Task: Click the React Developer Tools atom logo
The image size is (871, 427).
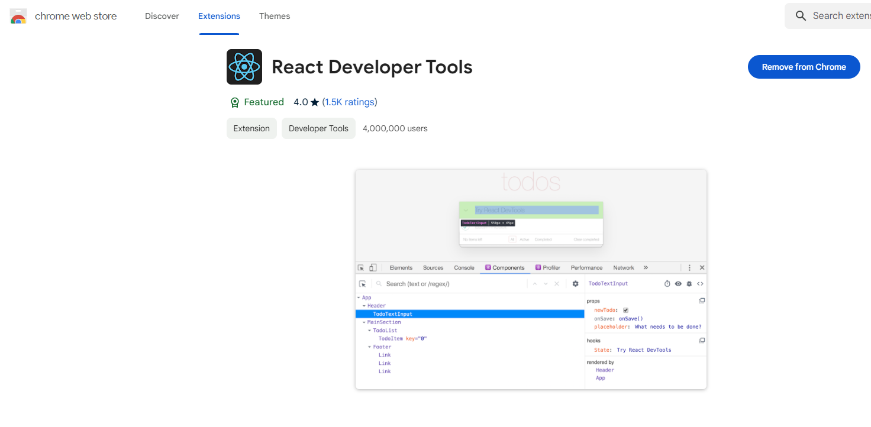Action: (x=244, y=67)
